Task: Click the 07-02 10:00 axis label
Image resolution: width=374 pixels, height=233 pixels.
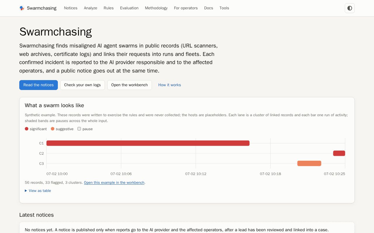Action: point(57,174)
